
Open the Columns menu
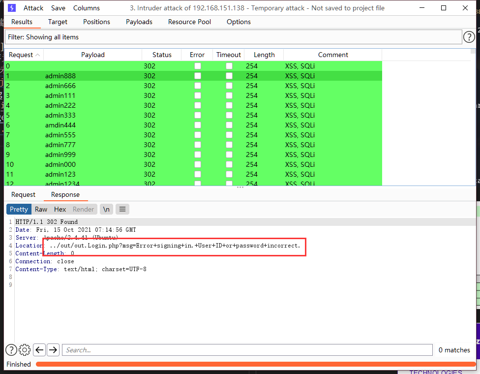click(x=87, y=8)
